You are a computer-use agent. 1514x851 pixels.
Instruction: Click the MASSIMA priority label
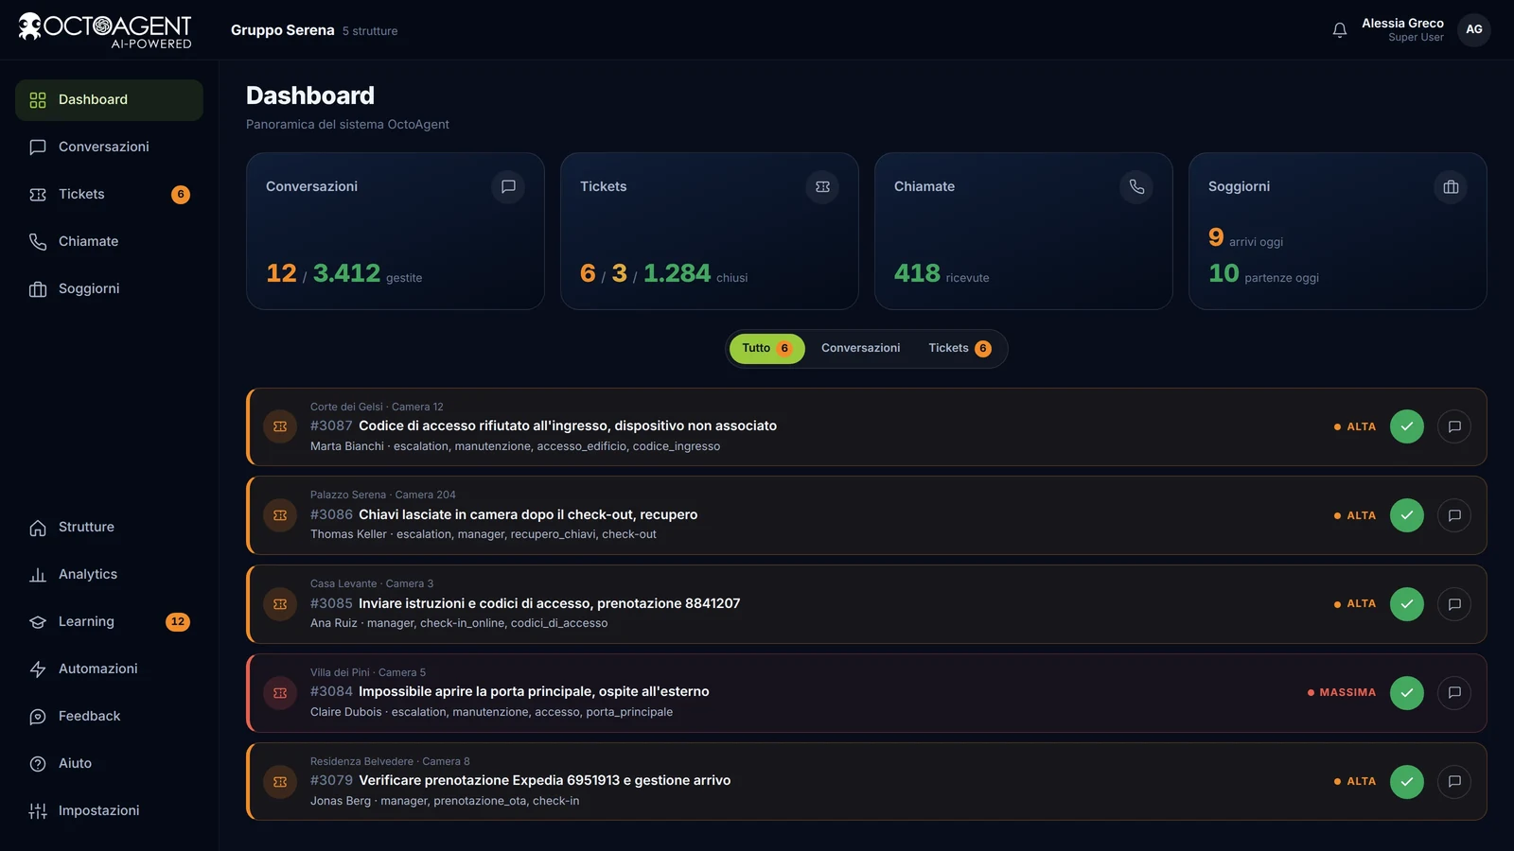click(x=1342, y=693)
